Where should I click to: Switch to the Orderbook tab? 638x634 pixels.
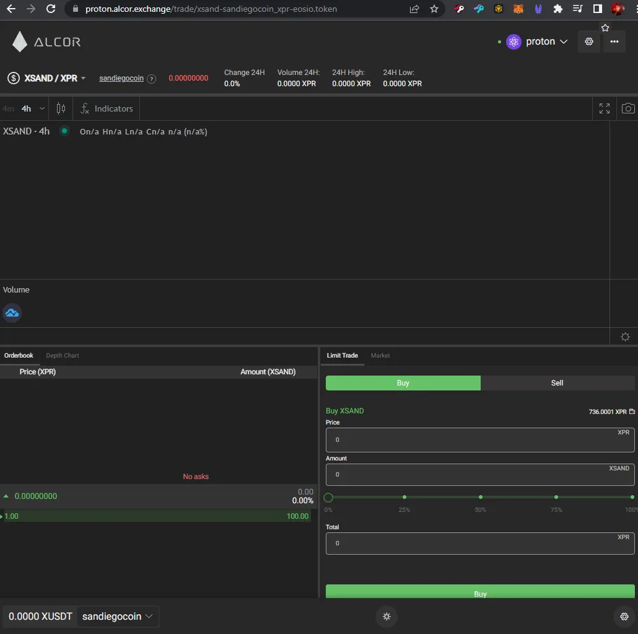tap(19, 356)
